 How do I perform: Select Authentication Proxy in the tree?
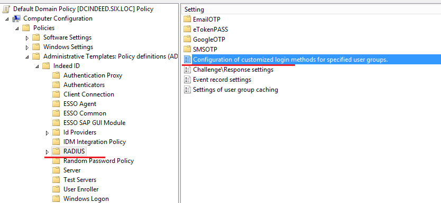(93, 75)
